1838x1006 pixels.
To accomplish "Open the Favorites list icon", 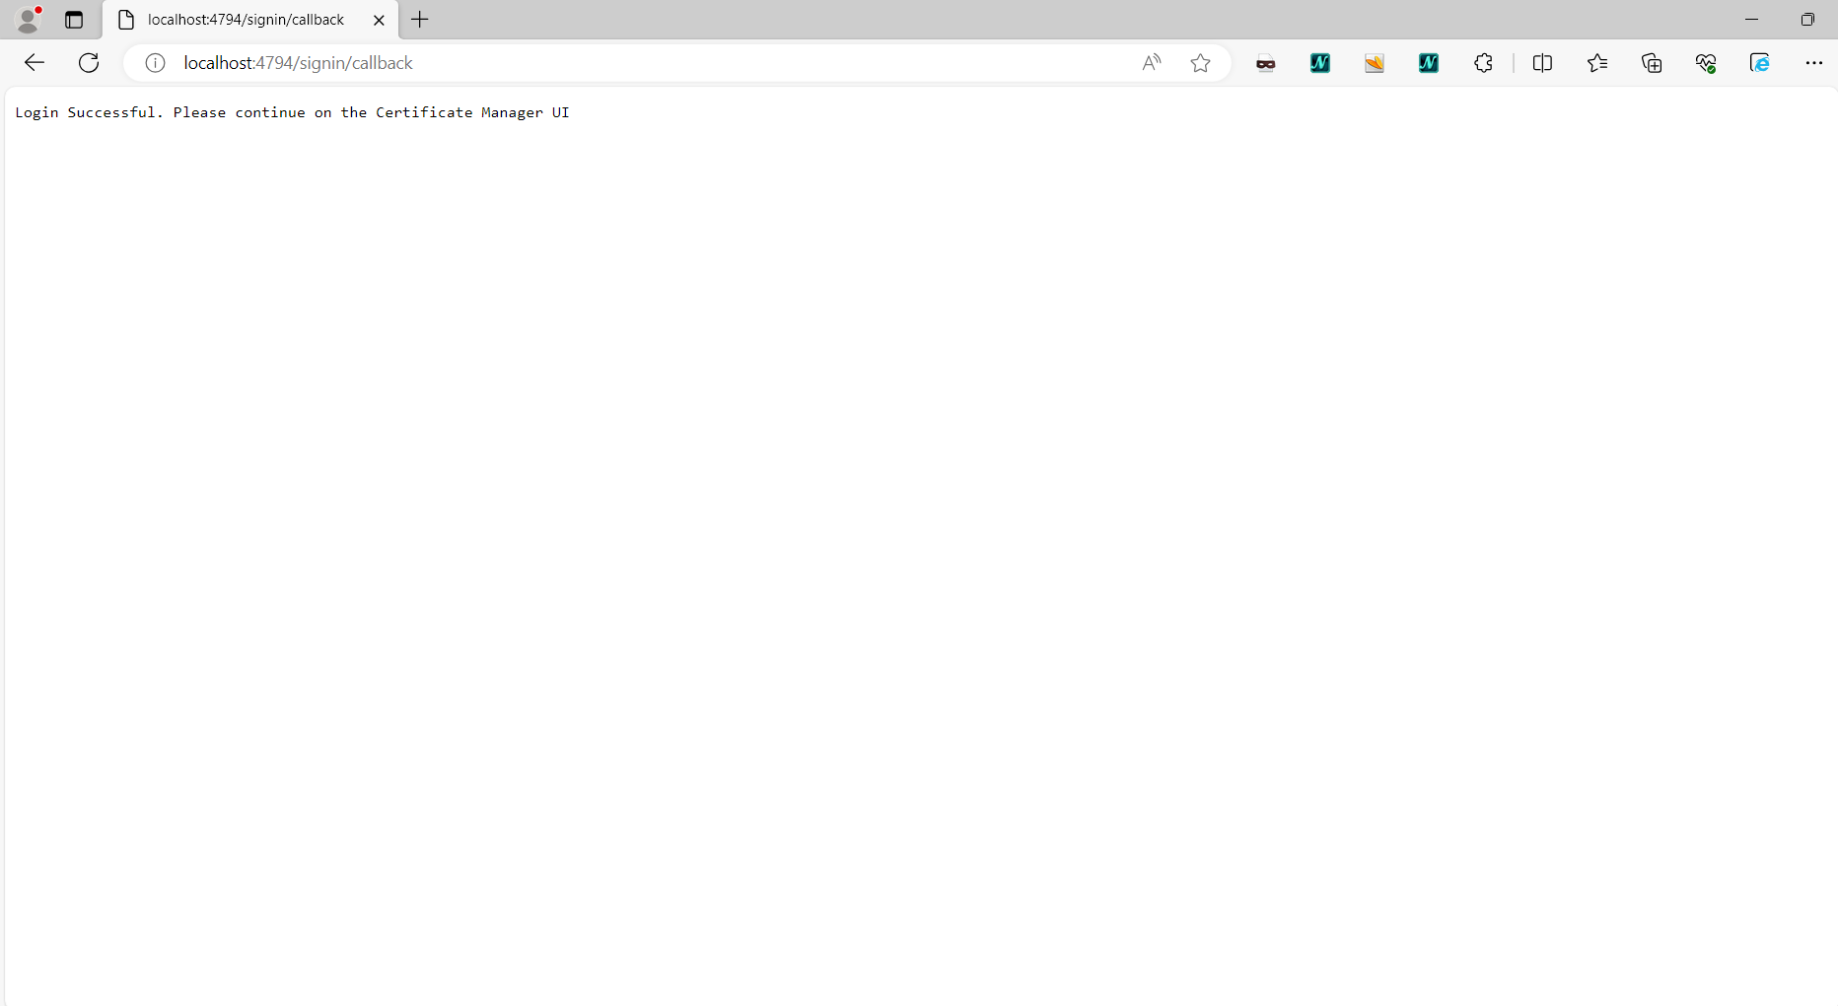I will (x=1598, y=62).
